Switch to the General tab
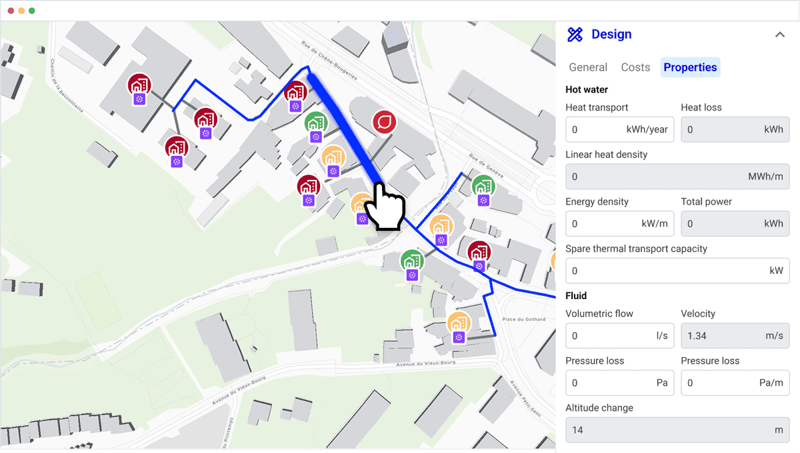Screen dimensions: 800x453 tap(588, 67)
